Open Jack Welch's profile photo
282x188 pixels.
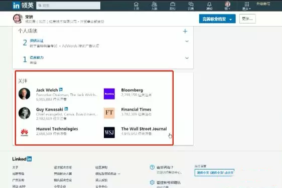(24, 93)
